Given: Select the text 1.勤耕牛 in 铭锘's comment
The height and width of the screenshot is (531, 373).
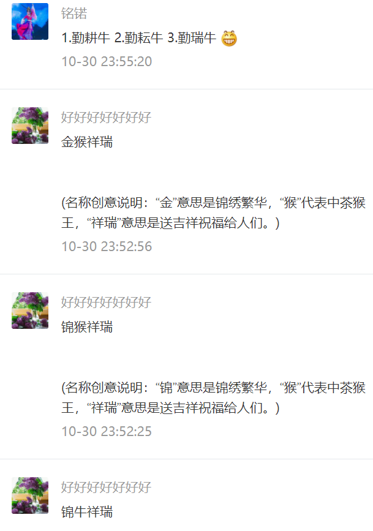Looking at the screenshot, I should tap(86, 38).
